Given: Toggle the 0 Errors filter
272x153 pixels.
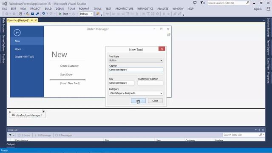Looking at the screenshot, I should click(24, 135).
